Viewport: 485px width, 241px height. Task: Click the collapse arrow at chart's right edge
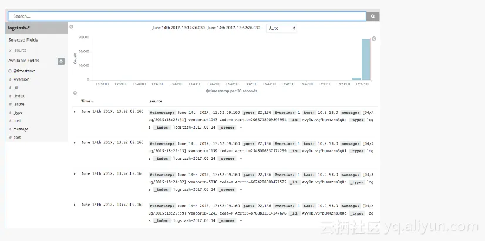coord(373,39)
